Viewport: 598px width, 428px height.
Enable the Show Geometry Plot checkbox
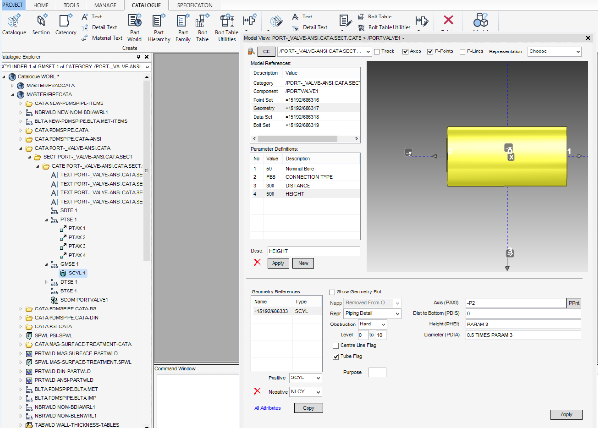click(x=332, y=291)
